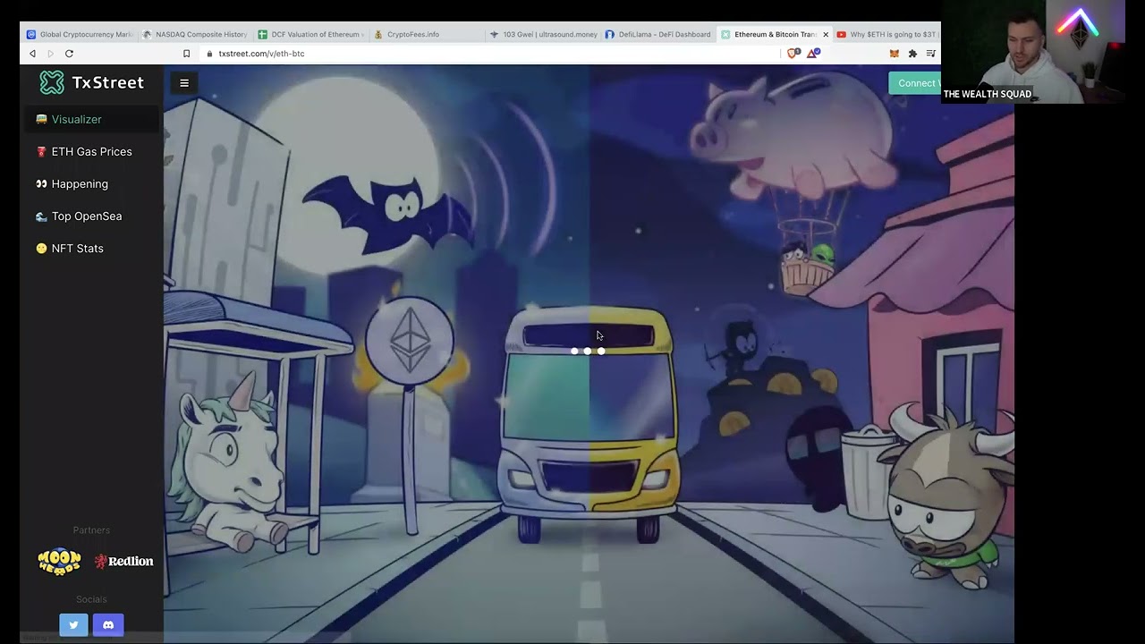Switch to DCF Valuation of Ethereum tab
Screen dimensions: 1145x644
310,34
